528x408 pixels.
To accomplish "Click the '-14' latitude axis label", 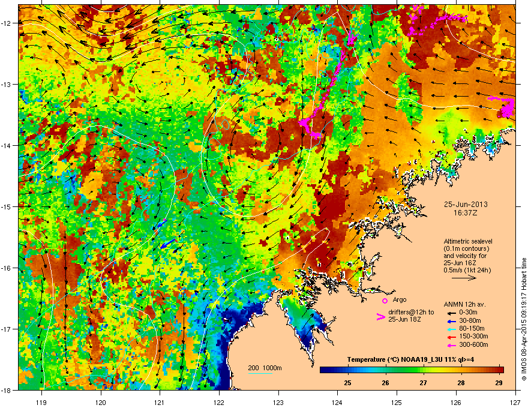I will pyautogui.click(x=7, y=145).
